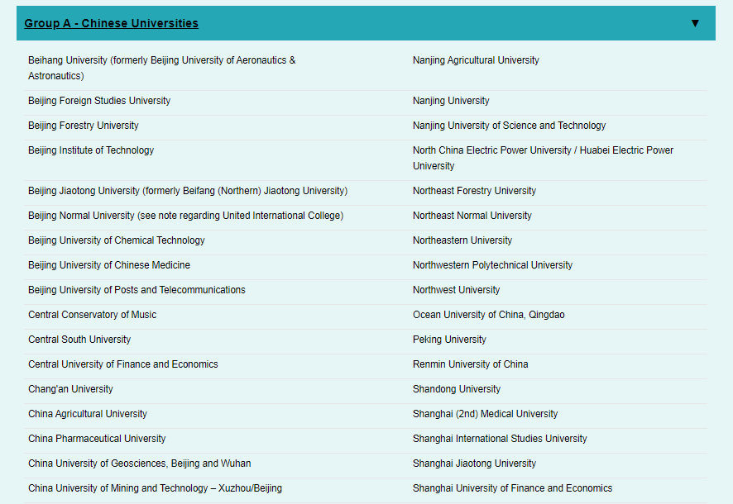Screen dimensions: 733x504
Task: Click Beijing Normal University entry
Action: pyautogui.click(x=185, y=216)
